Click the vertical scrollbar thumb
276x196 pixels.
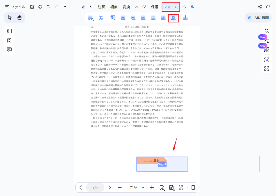[259, 164]
